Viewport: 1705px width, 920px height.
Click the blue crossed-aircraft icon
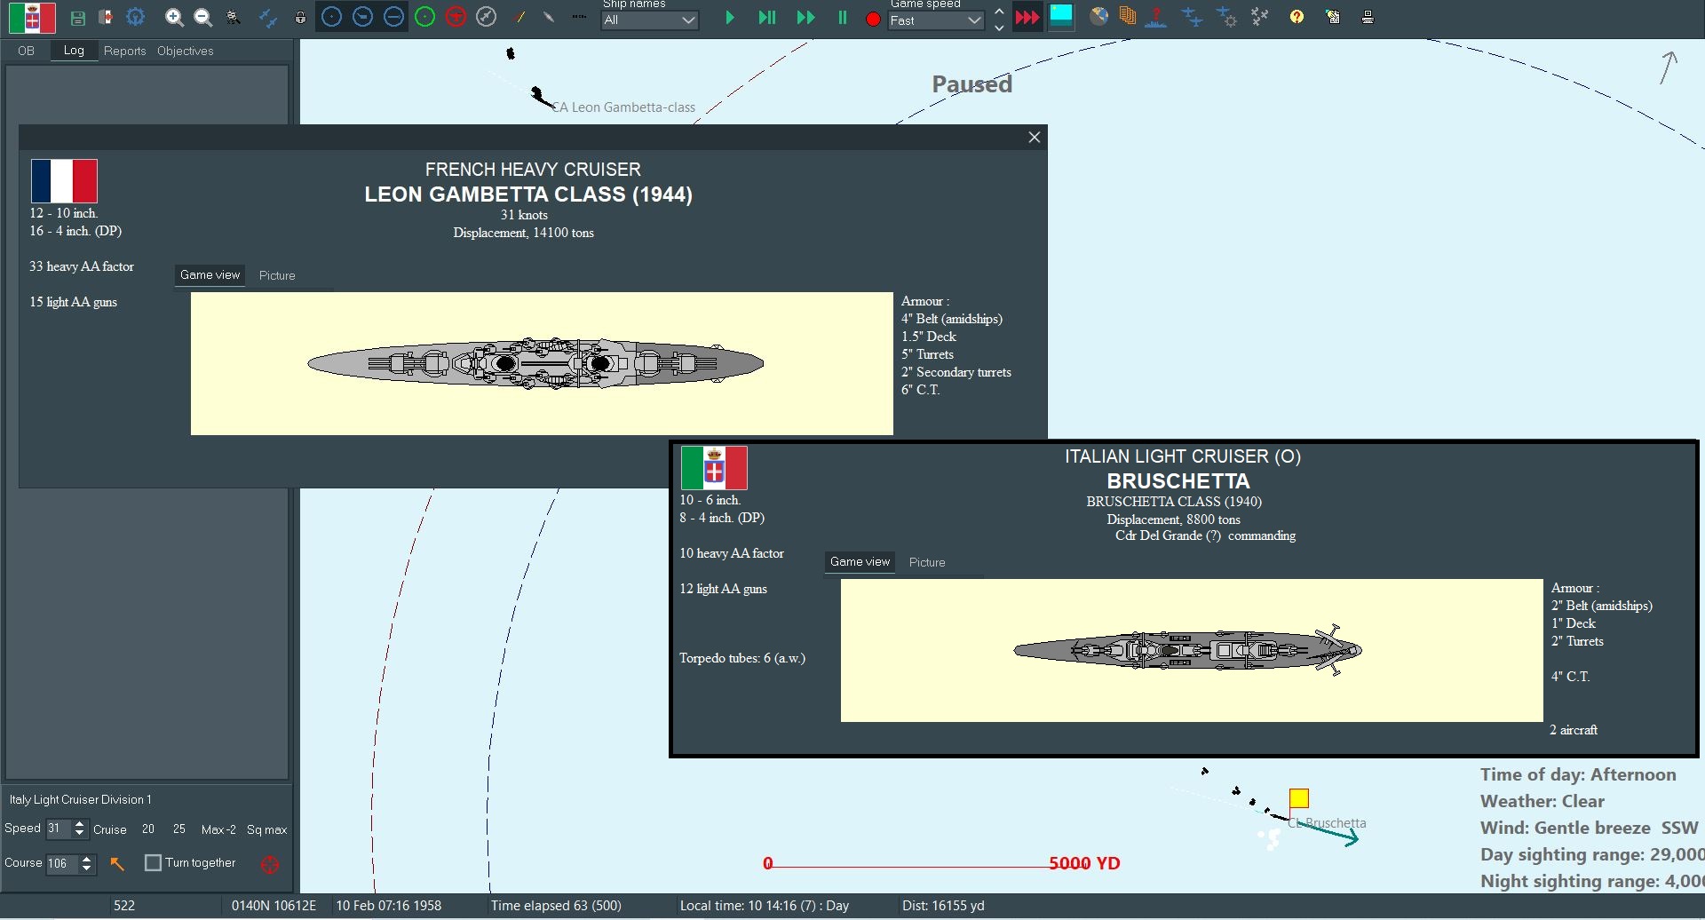268,17
